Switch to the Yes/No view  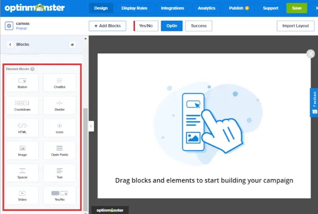tap(145, 26)
